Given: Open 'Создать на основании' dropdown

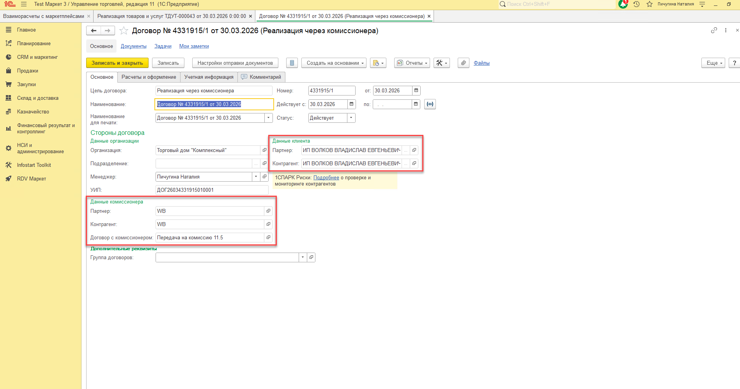Looking at the screenshot, I should click(334, 63).
